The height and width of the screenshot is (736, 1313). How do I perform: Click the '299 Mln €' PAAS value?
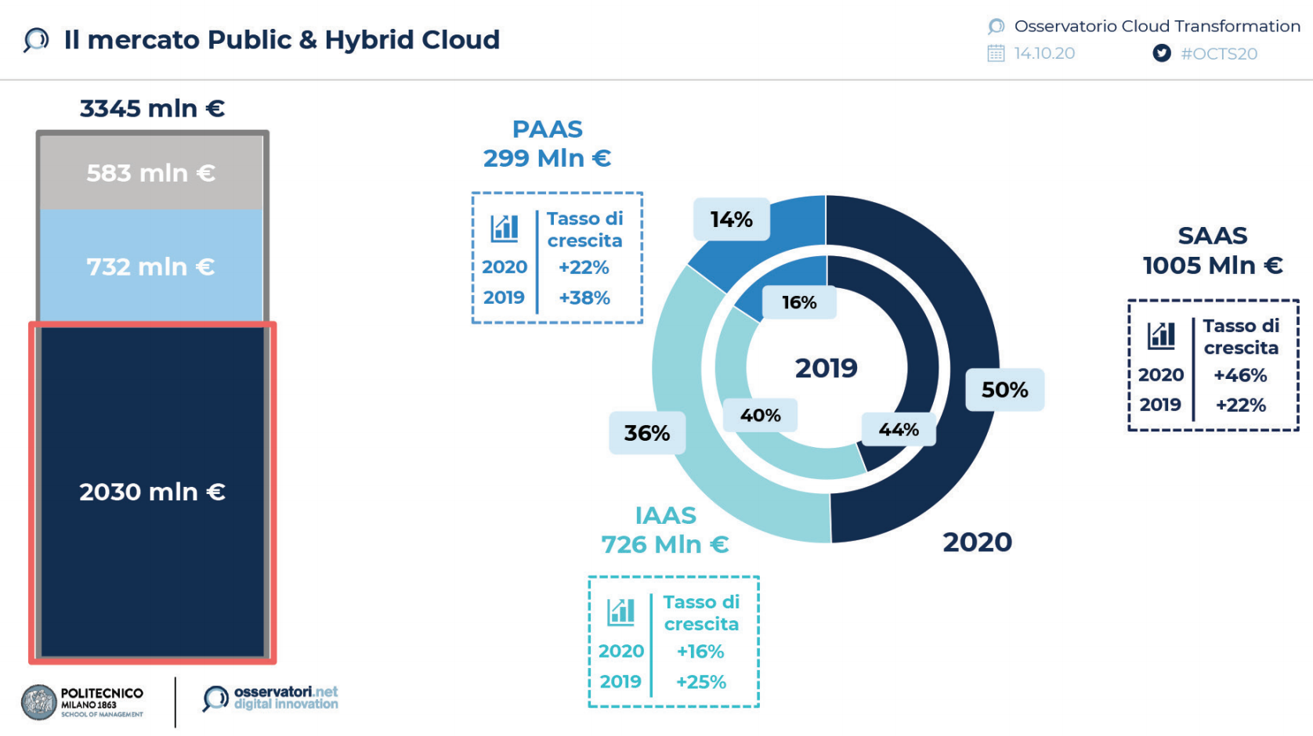point(547,158)
